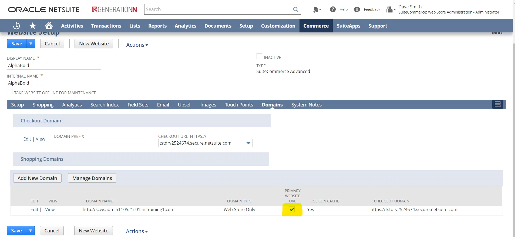Click the top Save button
This screenshot has width=515, height=237.
point(17,44)
